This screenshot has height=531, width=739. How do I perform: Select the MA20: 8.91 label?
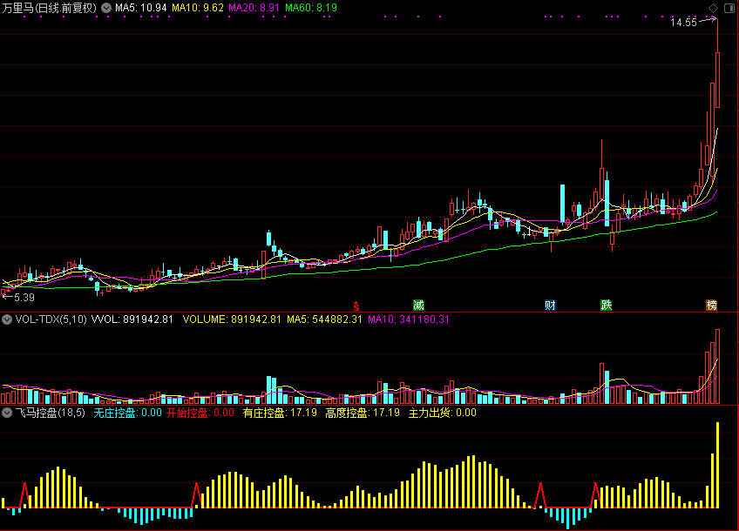coord(254,8)
